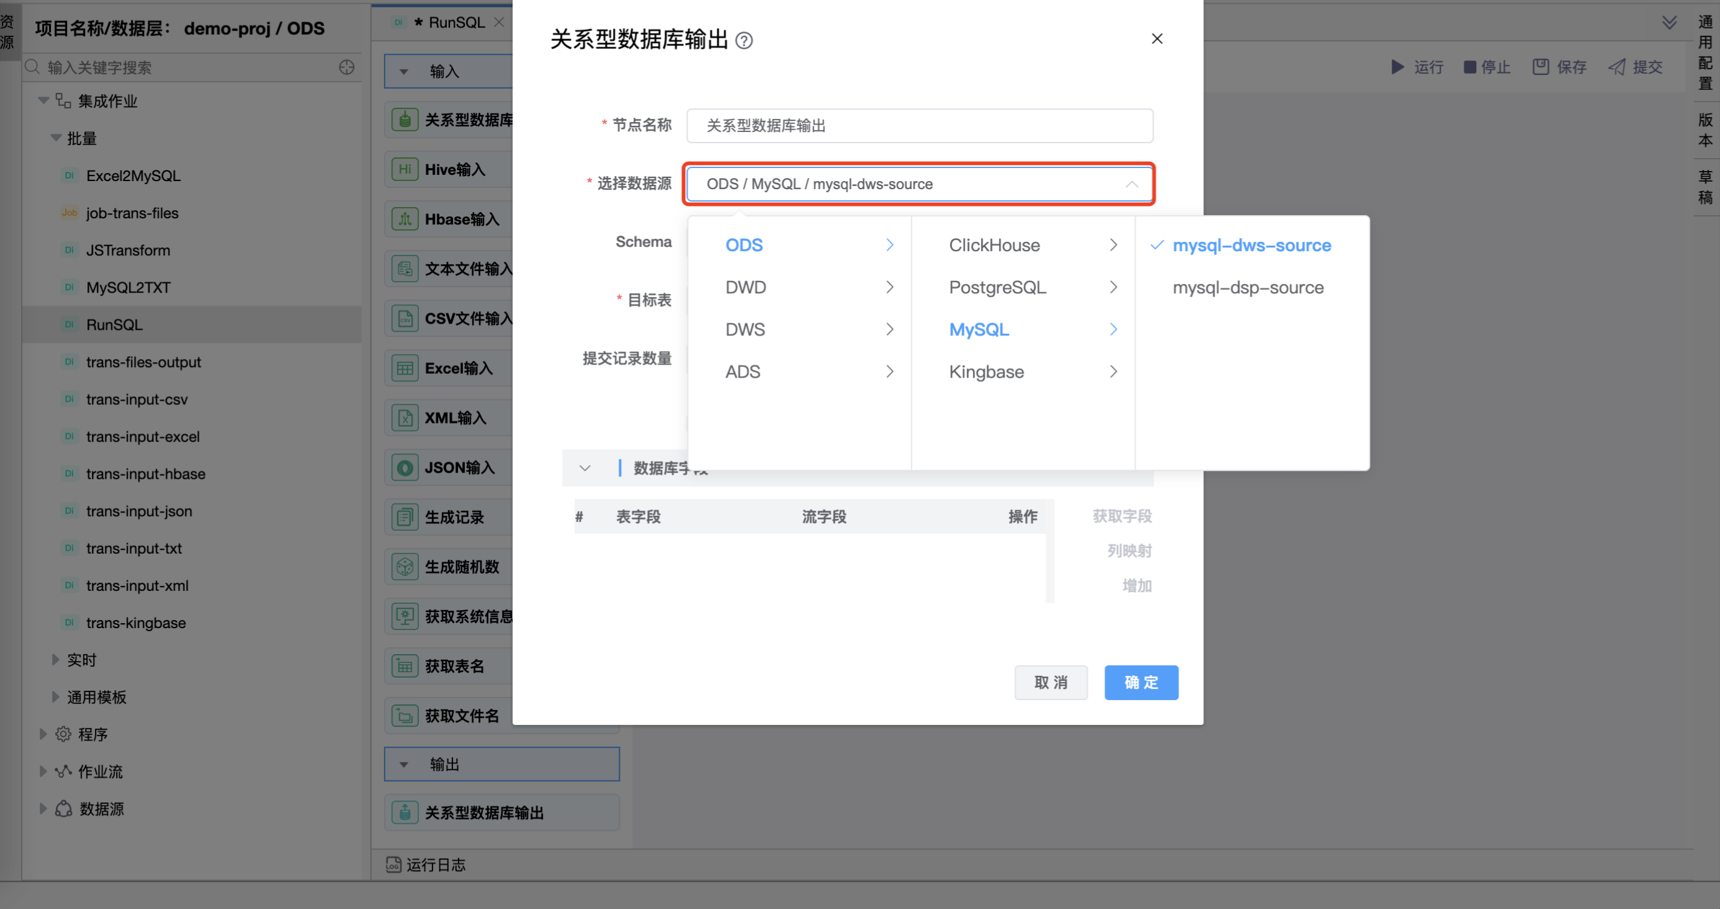
Task: Click the help question-mark icon beside dialog title
Action: pos(744,41)
